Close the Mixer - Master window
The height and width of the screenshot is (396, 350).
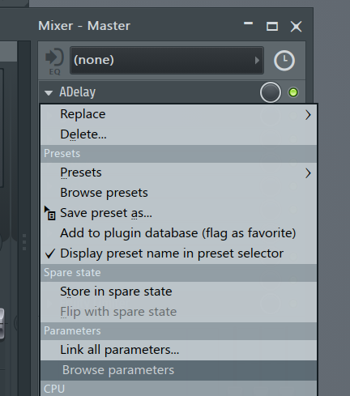tap(296, 27)
